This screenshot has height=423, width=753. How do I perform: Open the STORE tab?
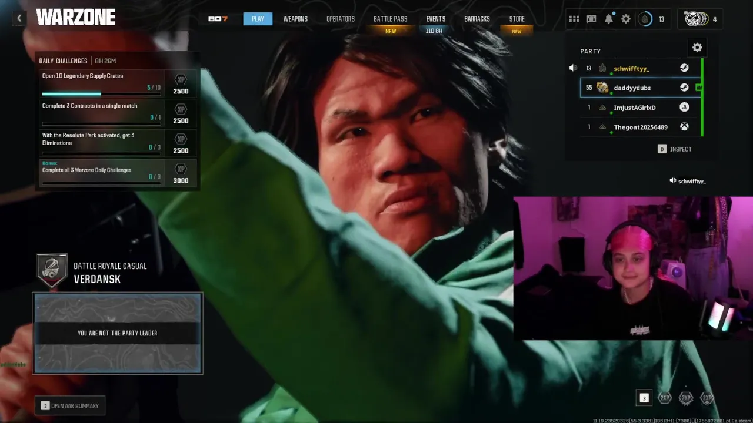click(517, 19)
